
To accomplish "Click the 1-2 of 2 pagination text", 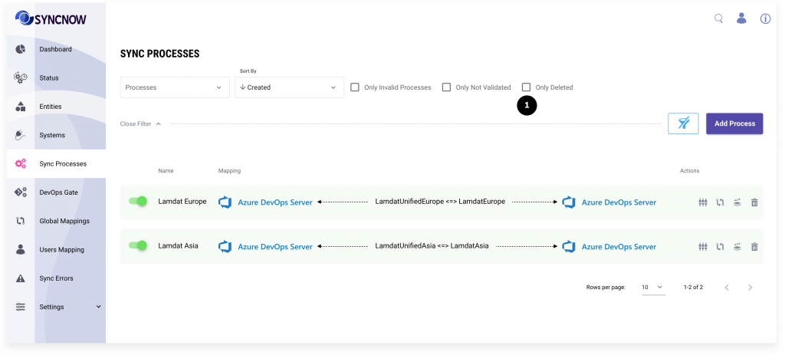I will (693, 288).
